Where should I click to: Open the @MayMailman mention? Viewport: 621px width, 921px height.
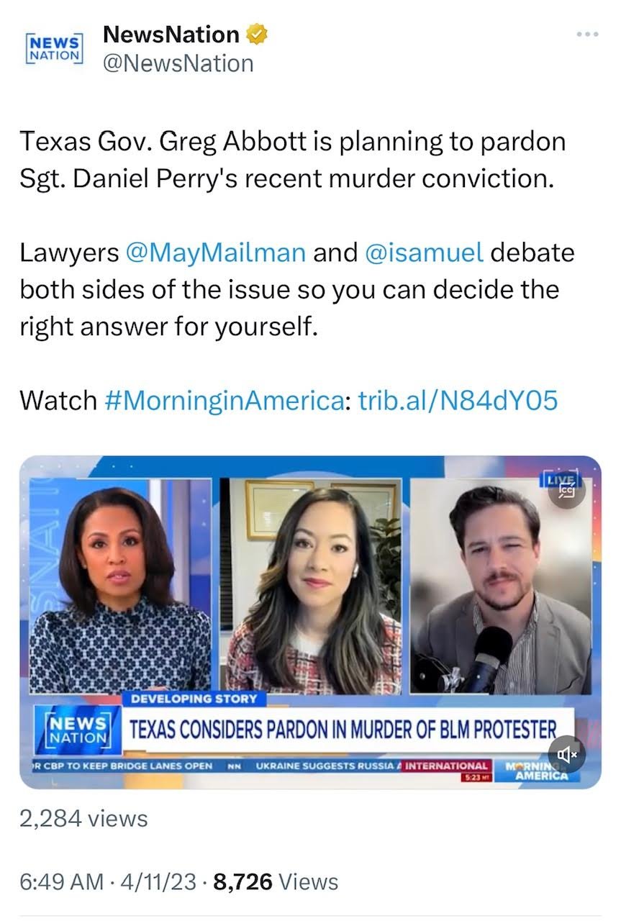[216, 253]
